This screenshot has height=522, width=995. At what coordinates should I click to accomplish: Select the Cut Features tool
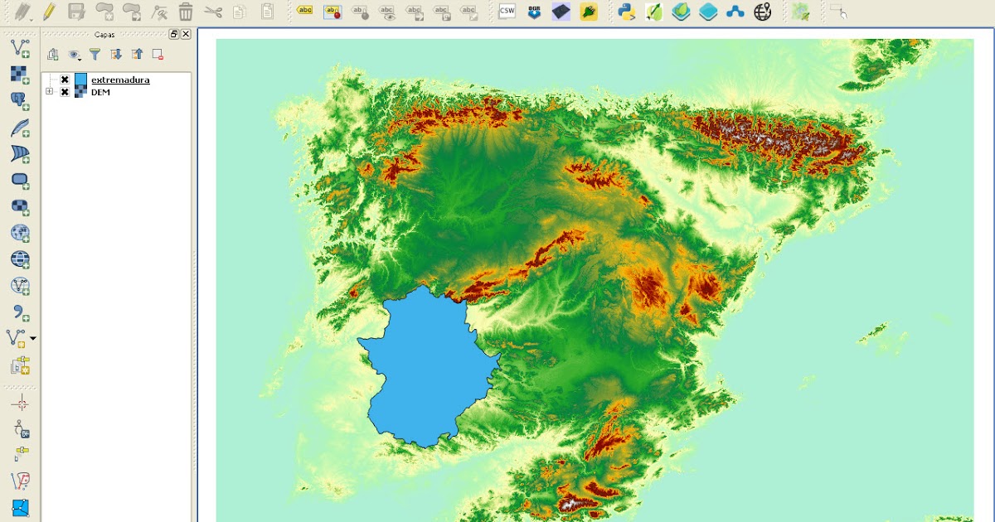(214, 12)
